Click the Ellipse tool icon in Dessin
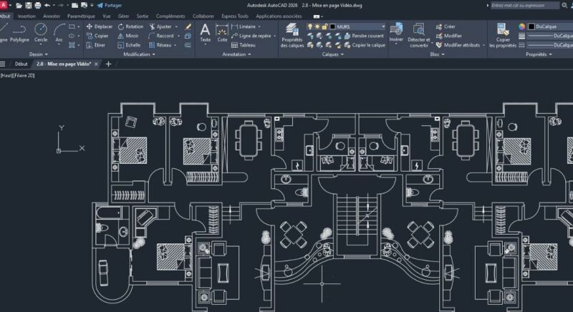 (72, 36)
